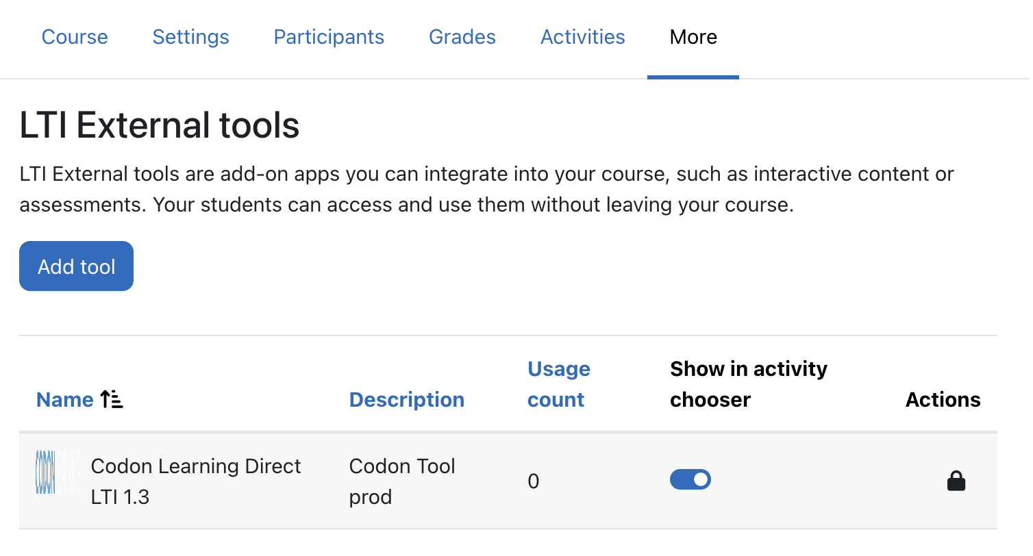Sort the table by Description column
Image resolution: width=1033 pixels, height=556 pixels.
(x=407, y=400)
